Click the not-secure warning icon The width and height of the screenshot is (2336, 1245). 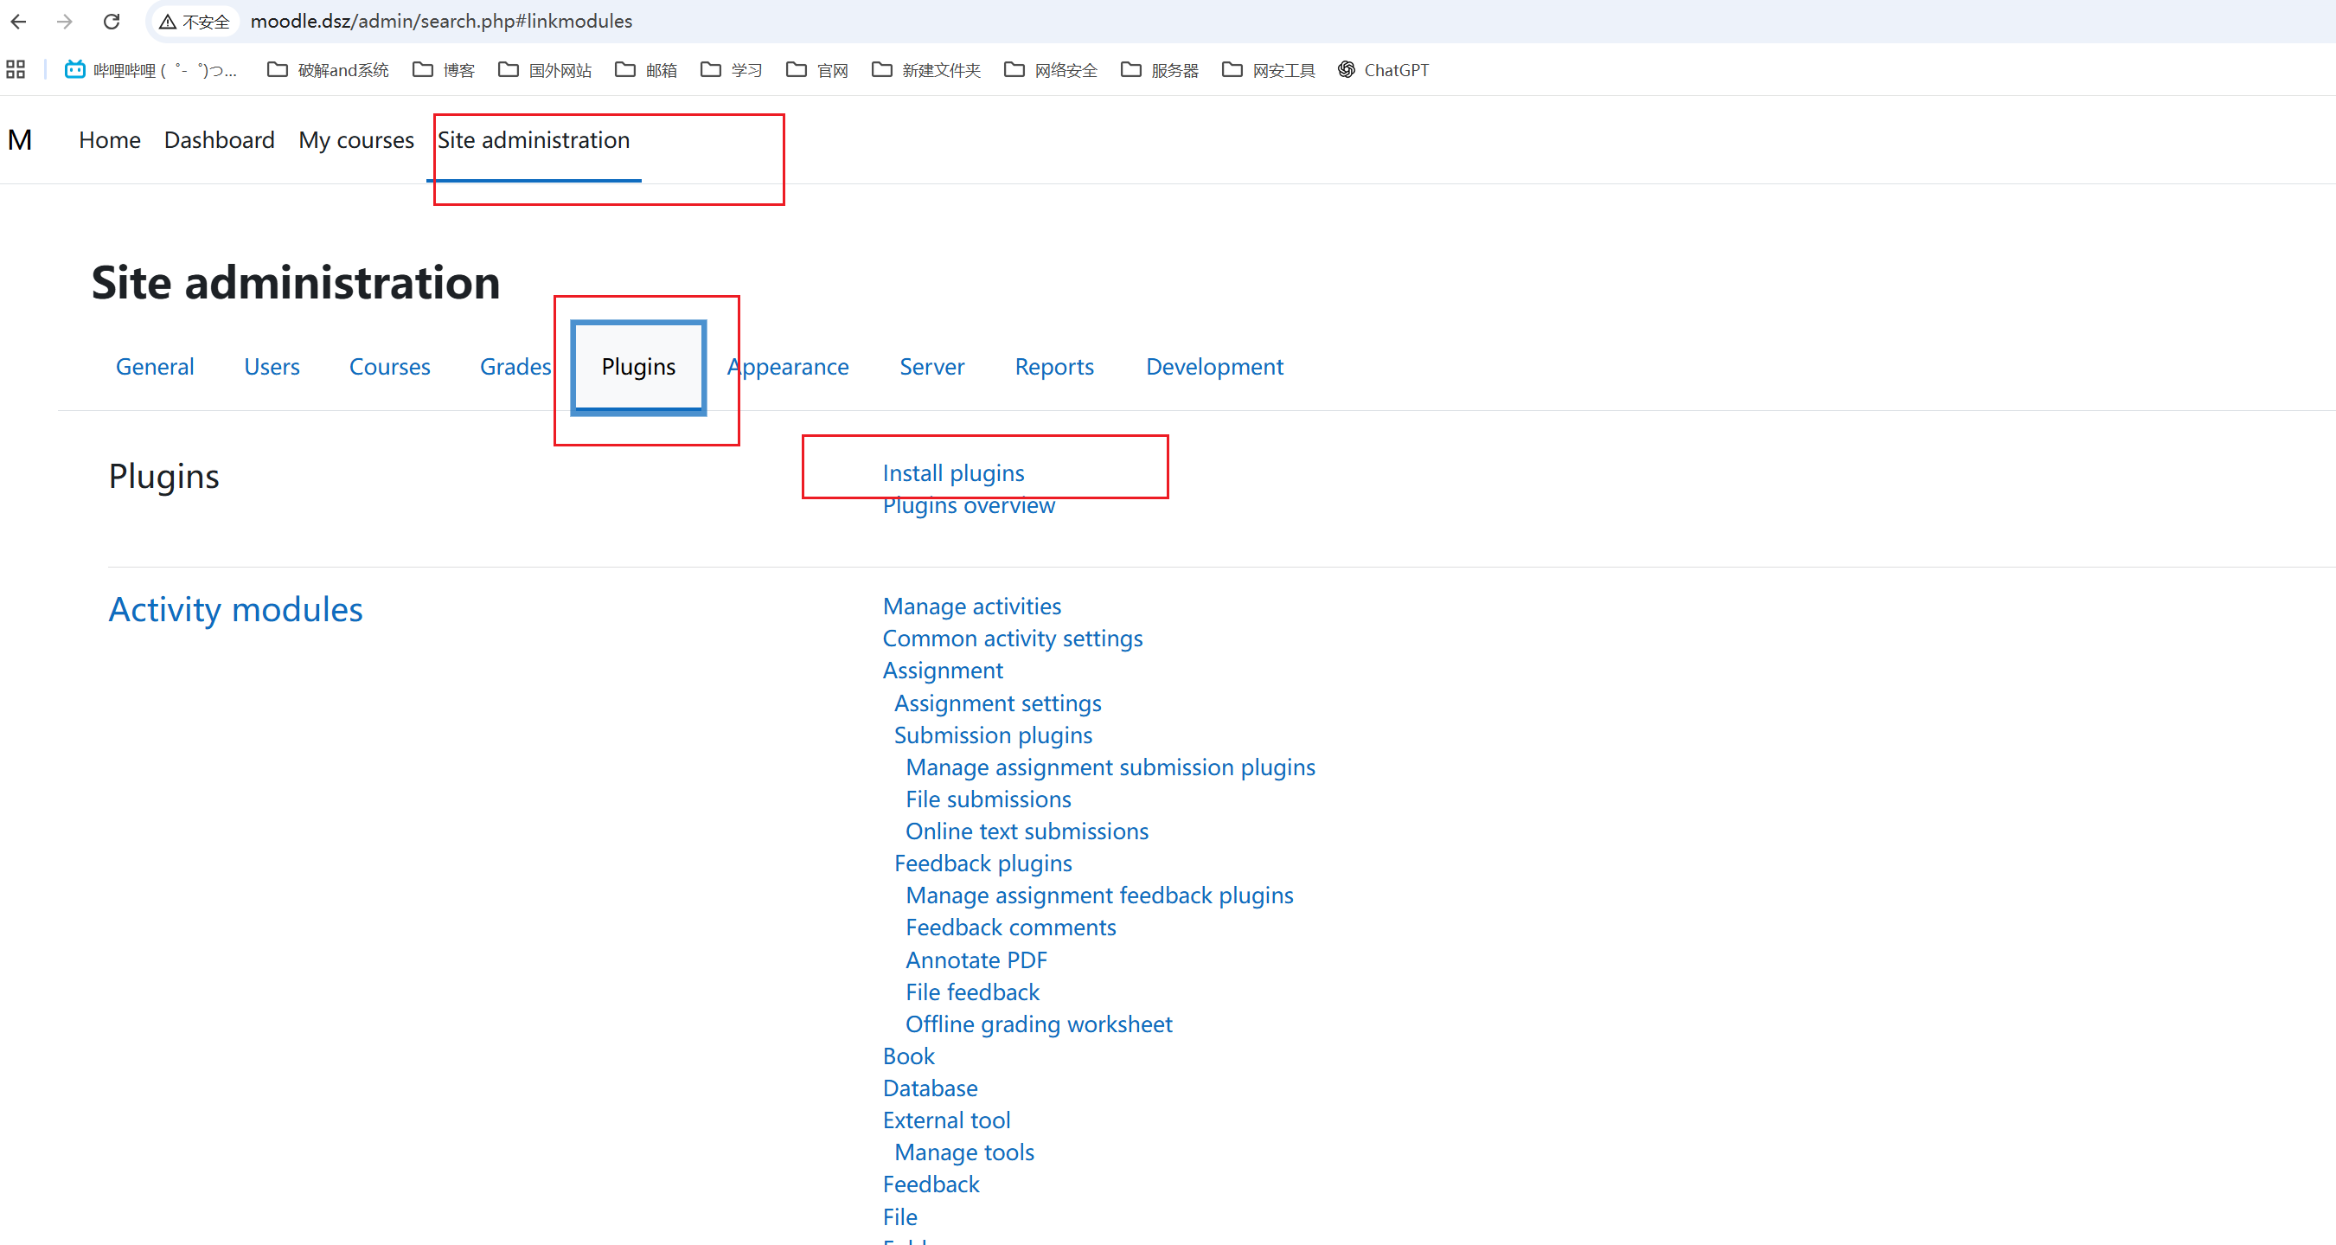(168, 22)
